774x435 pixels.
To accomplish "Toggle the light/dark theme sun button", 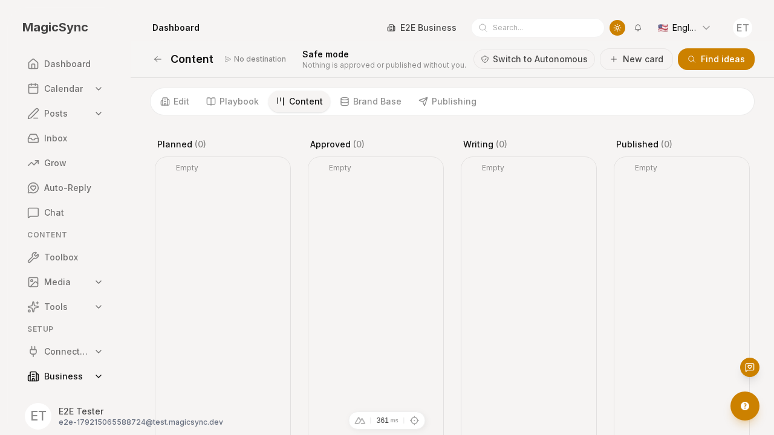I will (x=617, y=28).
